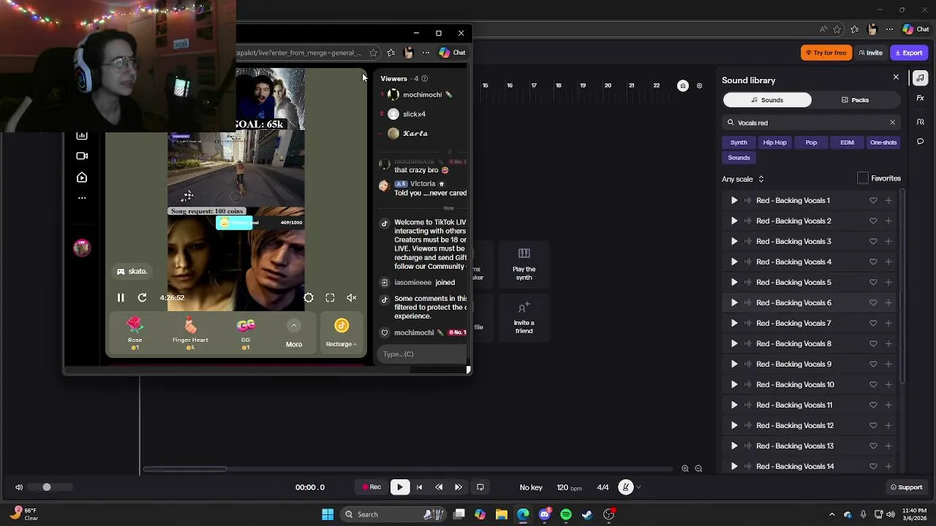Open the collaborators panel icon in sidebar
The width and height of the screenshot is (936, 526).
[921, 121]
